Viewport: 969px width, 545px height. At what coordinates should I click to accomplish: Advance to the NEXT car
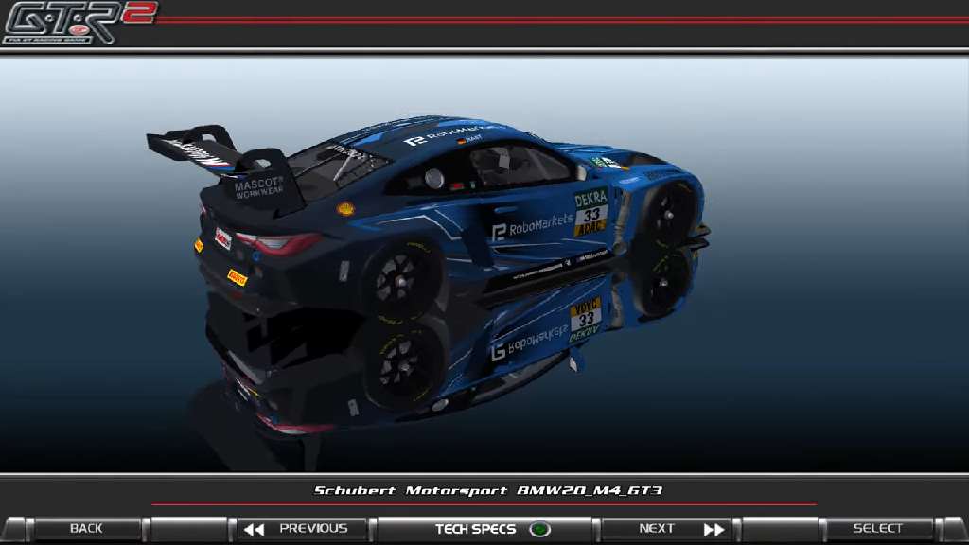(667, 529)
